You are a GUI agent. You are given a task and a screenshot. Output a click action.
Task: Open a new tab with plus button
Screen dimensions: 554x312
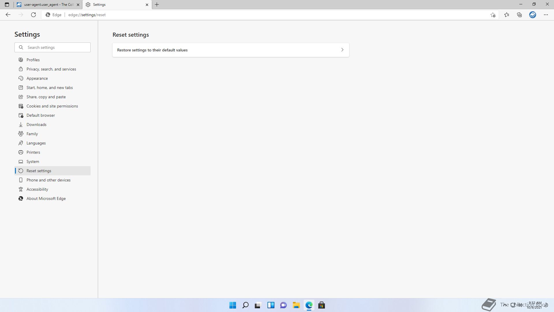click(157, 5)
